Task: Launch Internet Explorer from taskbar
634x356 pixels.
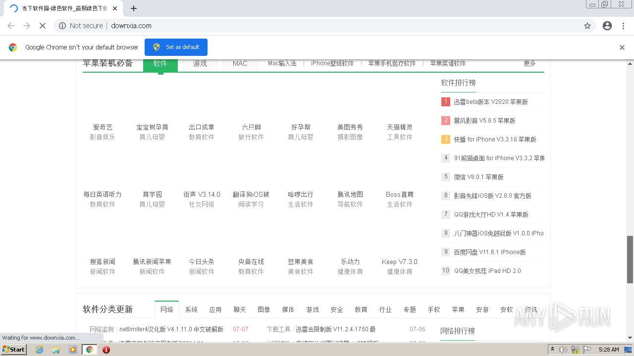Action: pyautogui.click(x=40, y=350)
